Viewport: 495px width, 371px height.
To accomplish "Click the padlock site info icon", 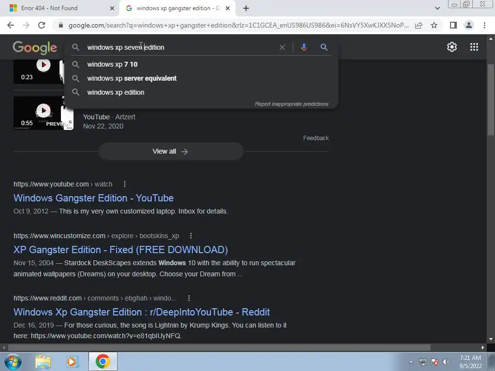I will click(x=61, y=25).
